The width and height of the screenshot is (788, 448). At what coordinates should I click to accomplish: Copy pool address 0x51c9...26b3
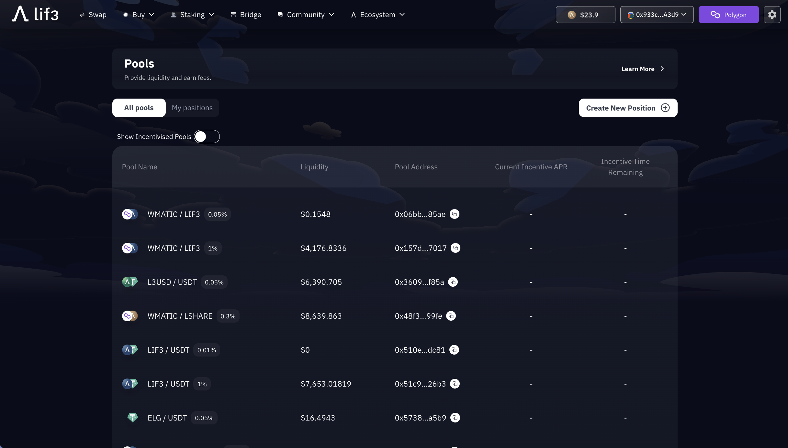(455, 384)
